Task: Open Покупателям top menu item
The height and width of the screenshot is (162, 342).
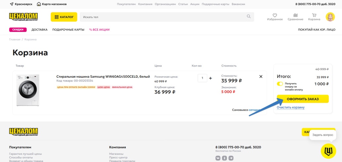Action: pyautogui.click(x=126, y=4)
